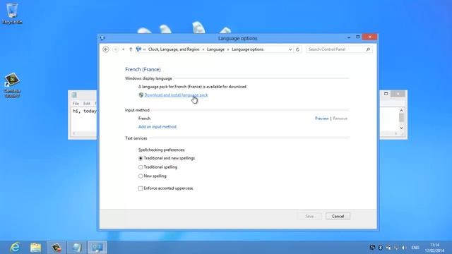Click the Save button
452x254 pixels.
pos(309,217)
